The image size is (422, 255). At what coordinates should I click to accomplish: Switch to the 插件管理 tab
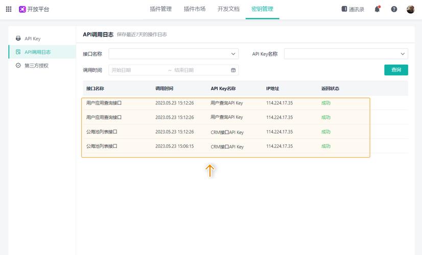pos(160,9)
